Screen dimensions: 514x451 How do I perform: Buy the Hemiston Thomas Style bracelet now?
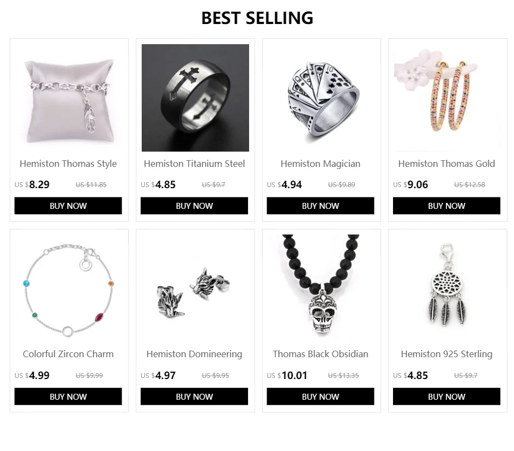(x=68, y=206)
